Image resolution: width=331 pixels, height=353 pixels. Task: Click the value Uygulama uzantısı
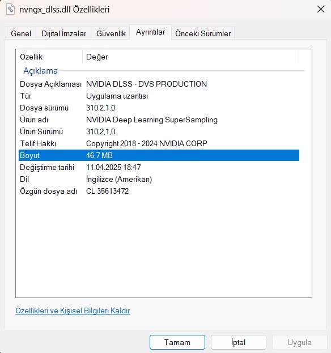tap(117, 96)
